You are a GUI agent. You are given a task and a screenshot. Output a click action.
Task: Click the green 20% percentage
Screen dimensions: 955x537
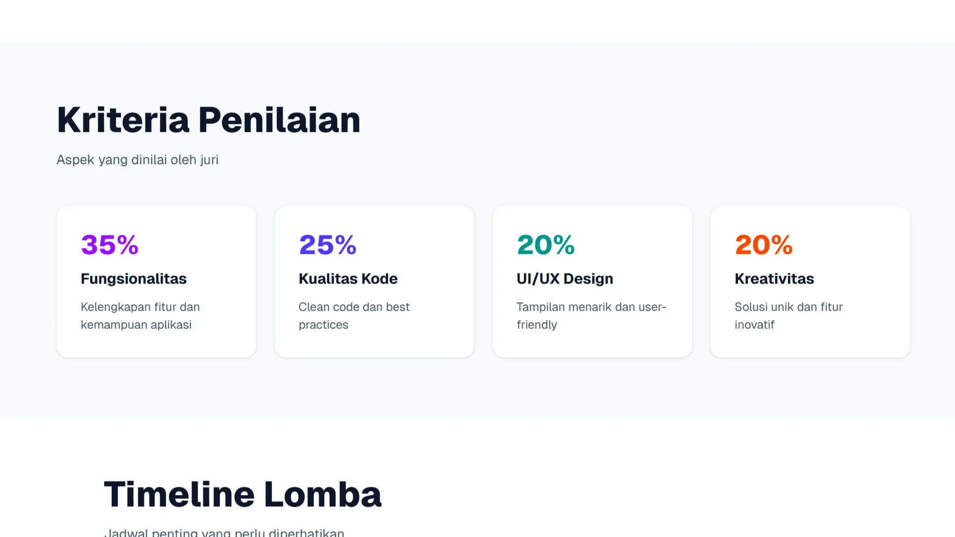point(546,245)
